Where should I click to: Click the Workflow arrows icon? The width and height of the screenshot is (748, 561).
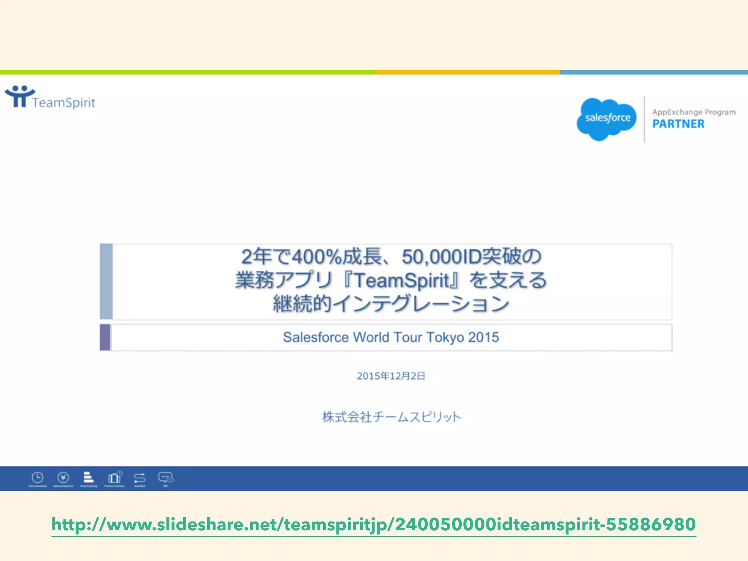point(140,478)
